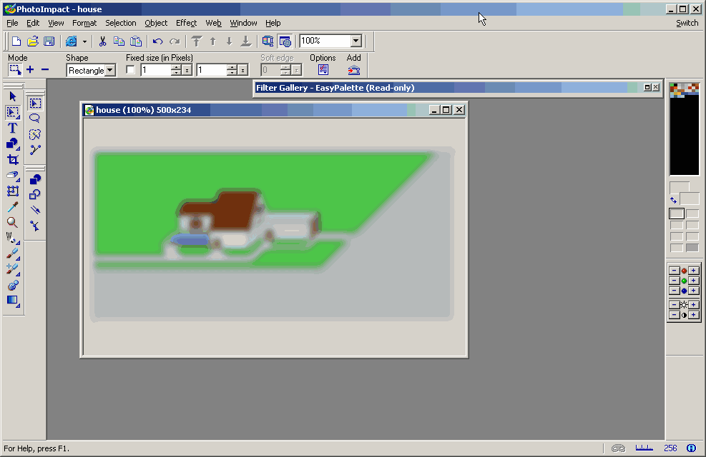Click the status bar ruler unit icon
Viewport: 706px width, 457px height.
click(x=644, y=448)
